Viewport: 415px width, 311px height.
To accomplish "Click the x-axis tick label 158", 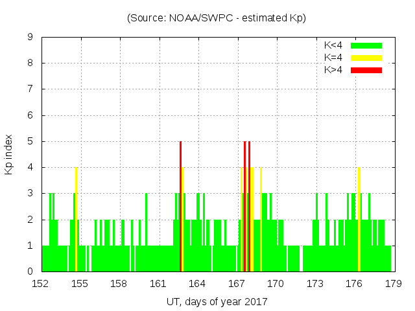I will 119,283.
